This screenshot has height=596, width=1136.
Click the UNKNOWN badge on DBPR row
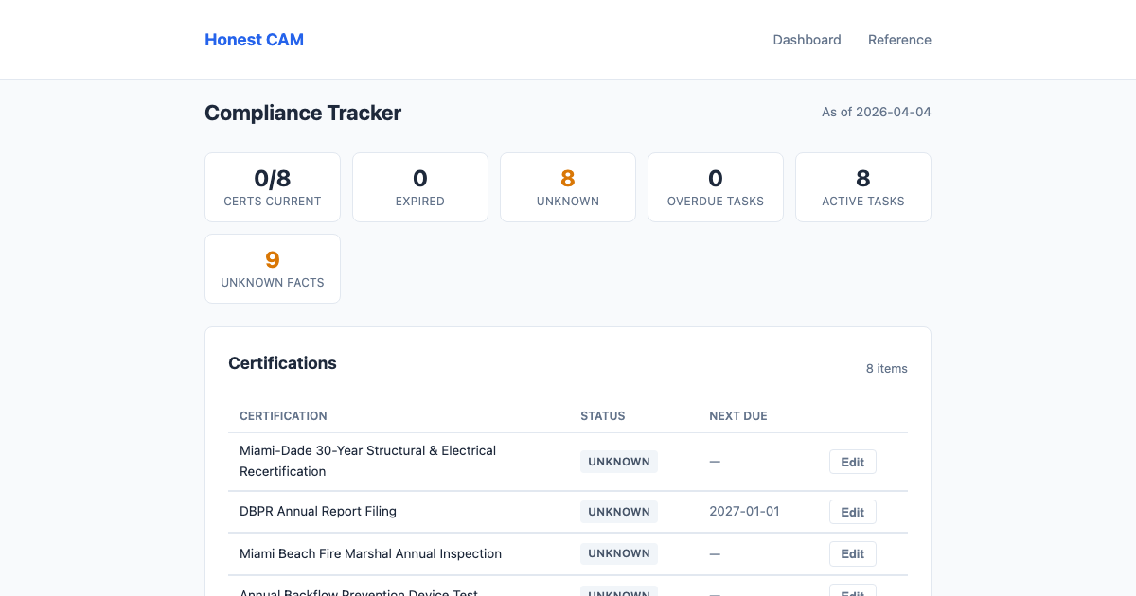click(x=619, y=511)
